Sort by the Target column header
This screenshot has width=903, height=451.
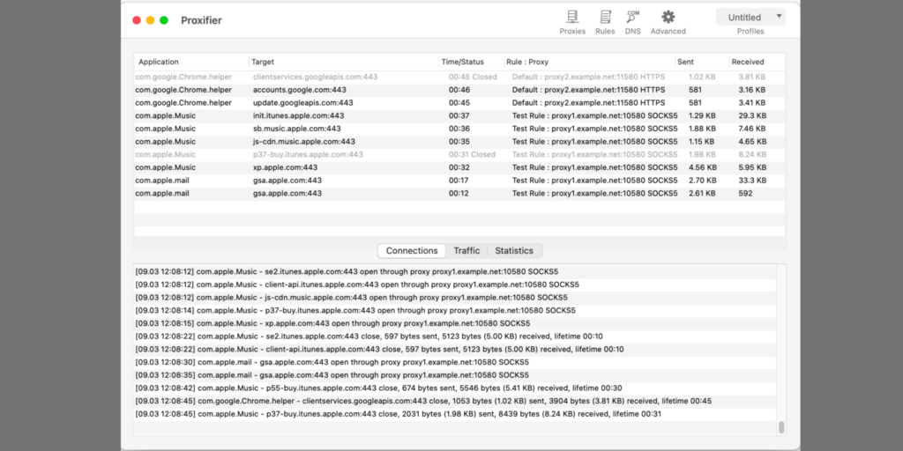click(x=344, y=62)
